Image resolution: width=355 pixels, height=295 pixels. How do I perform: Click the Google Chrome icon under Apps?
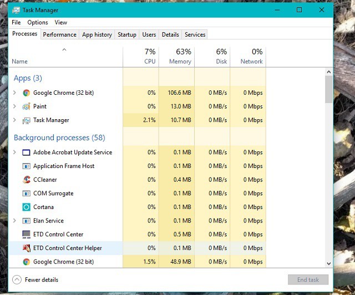(x=26, y=93)
